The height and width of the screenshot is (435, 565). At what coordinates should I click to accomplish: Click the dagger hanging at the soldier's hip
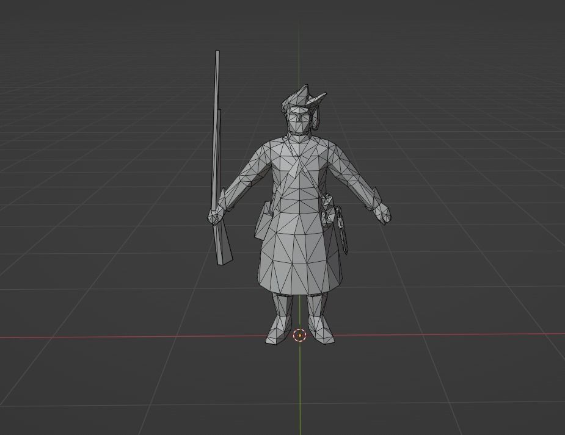342,229
